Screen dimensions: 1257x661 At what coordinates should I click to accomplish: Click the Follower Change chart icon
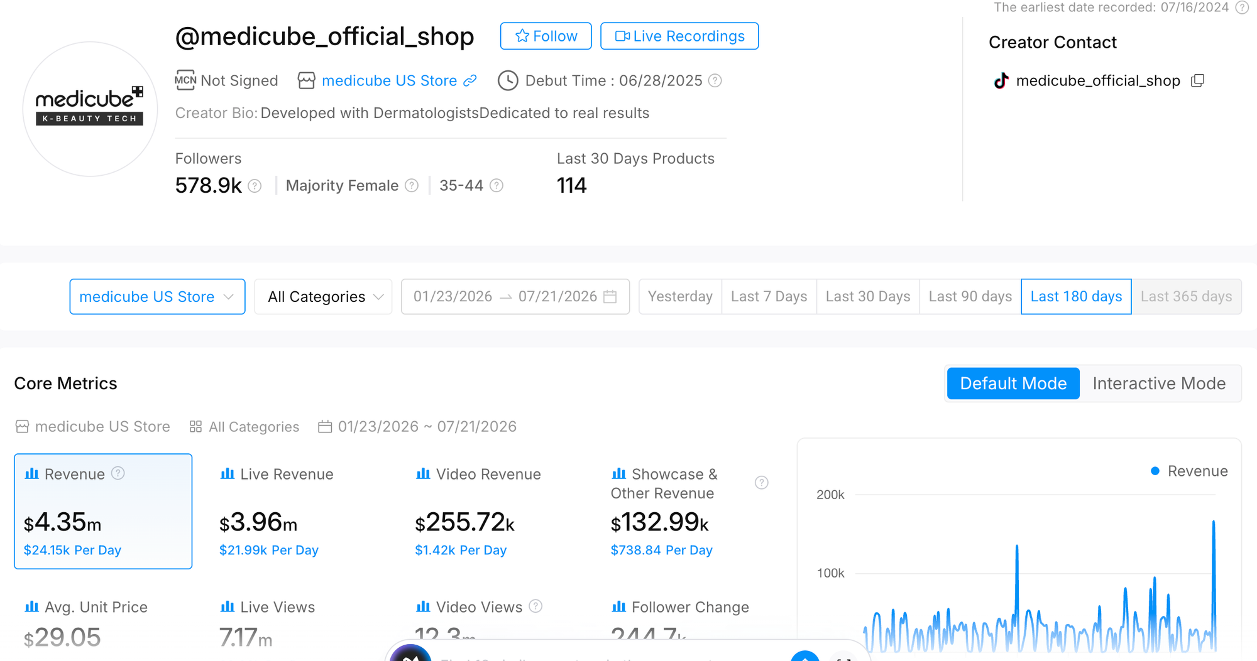(618, 607)
